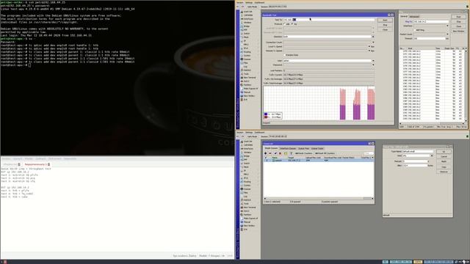Open the Direction dropdown in Bandwidth Test
The width and height of the screenshot is (470, 264).
373,37
